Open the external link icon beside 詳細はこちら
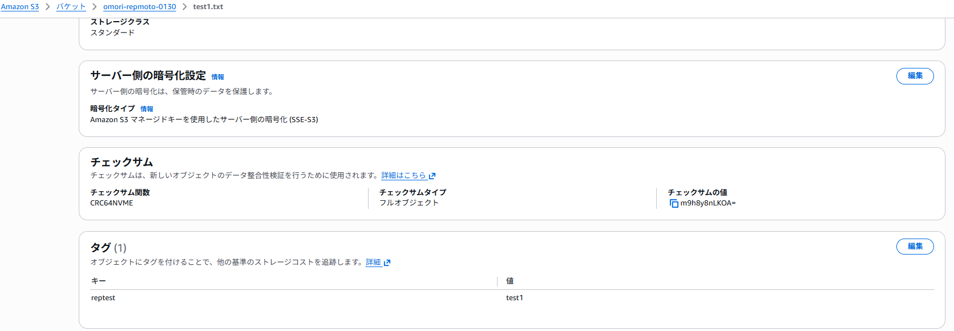Viewport: 954px width, 331px height. click(x=432, y=175)
